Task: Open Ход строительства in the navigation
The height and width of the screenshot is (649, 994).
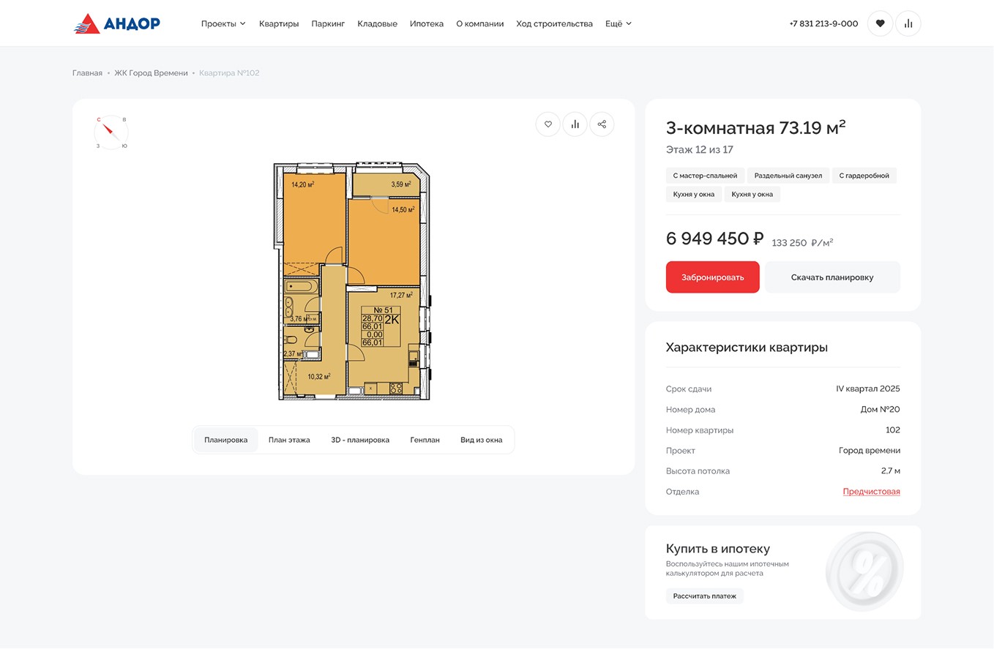Action: [554, 23]
